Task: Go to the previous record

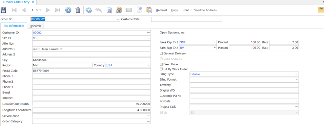Action: coord(24,10)
